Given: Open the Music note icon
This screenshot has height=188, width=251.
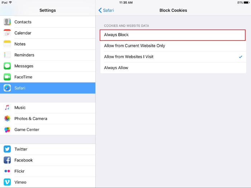Looking at the screenshot, I should (x=7, y=107).
